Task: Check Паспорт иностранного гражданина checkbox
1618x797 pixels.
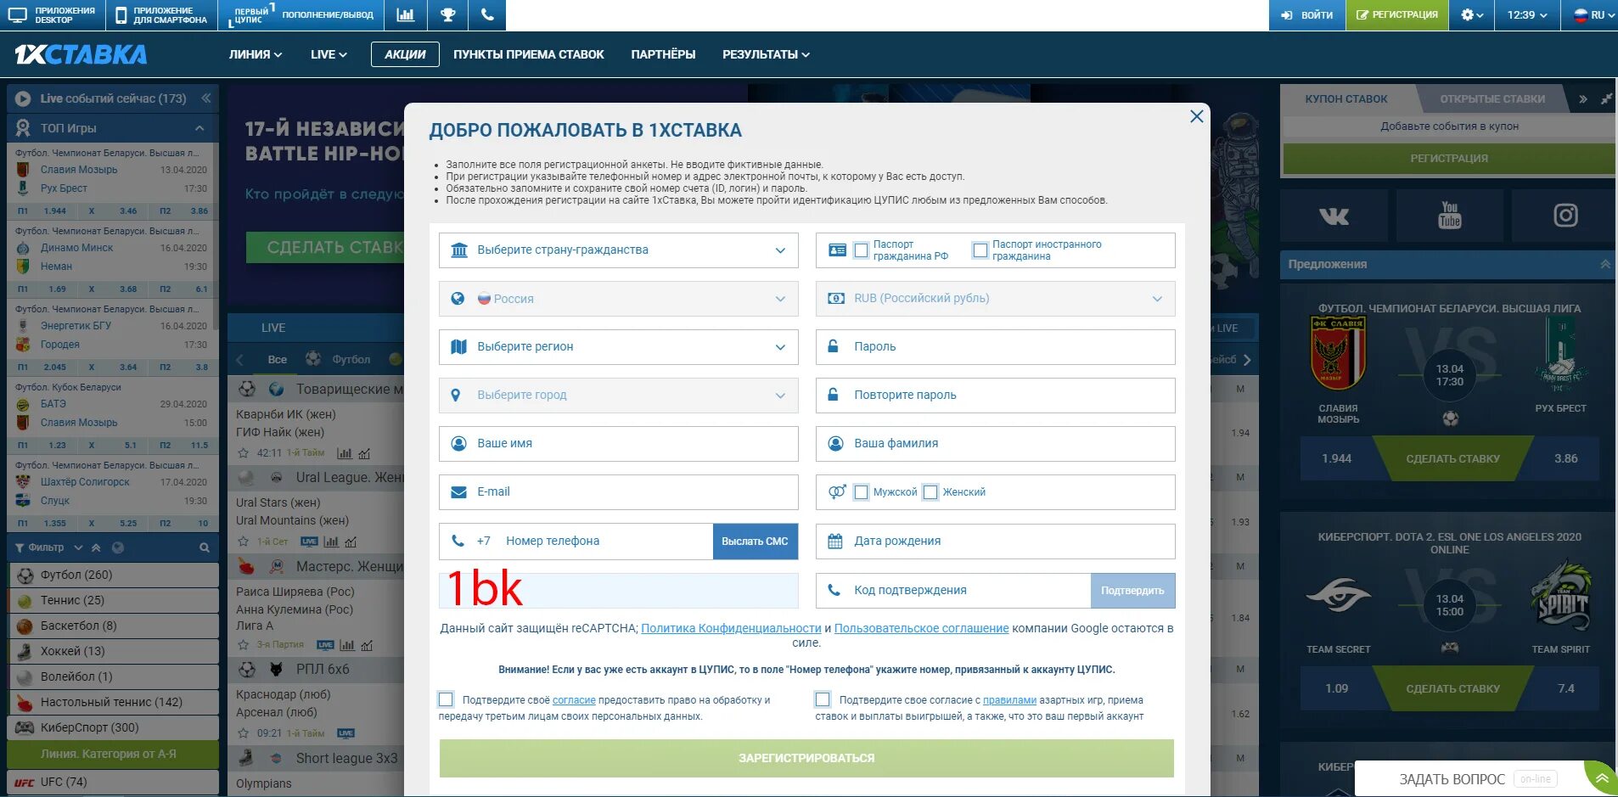Action: (980, 250)
